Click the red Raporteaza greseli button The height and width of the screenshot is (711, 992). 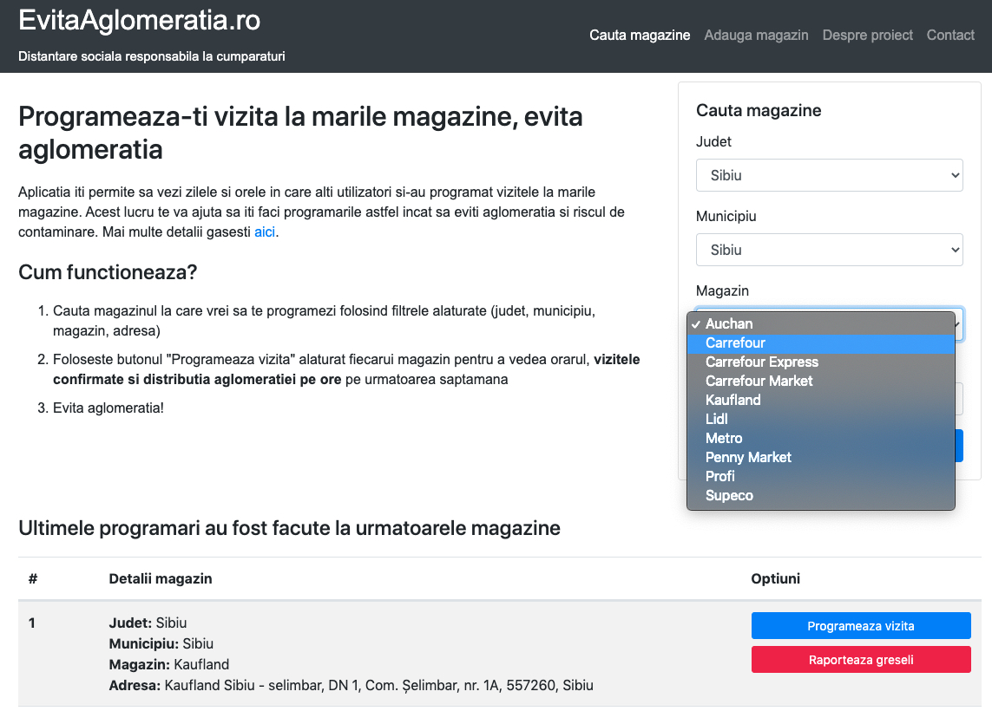tap(861, 660)
